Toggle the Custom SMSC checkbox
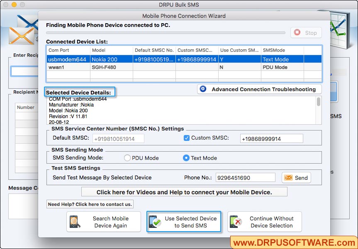 [x=185, y=138]
